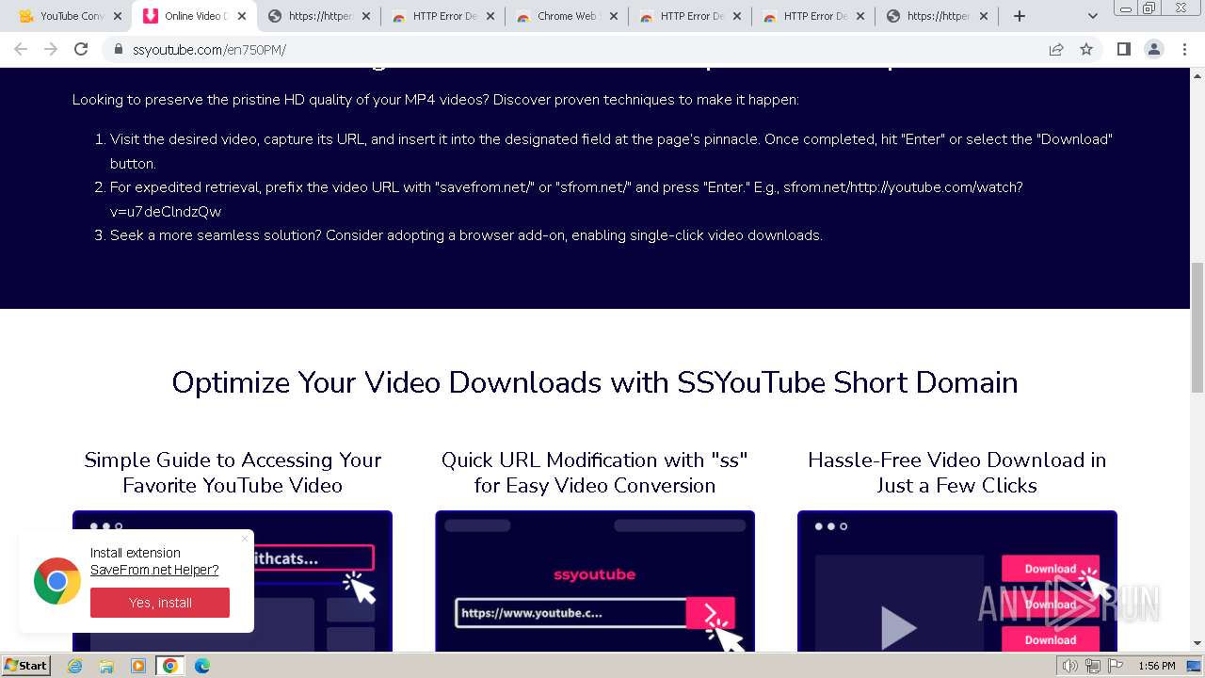Click the video play icon illustration
Image resolution: width=1205 pixels, height=678 pixels.
898,628
